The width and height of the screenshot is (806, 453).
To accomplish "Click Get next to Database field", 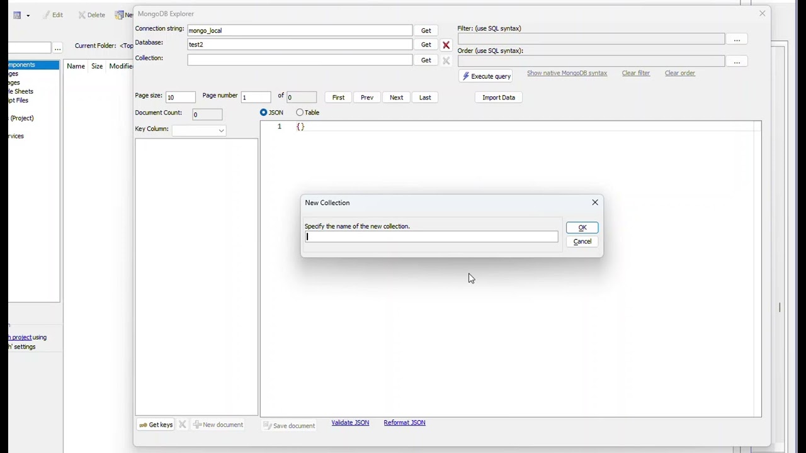I will click(x=426, y=45).
